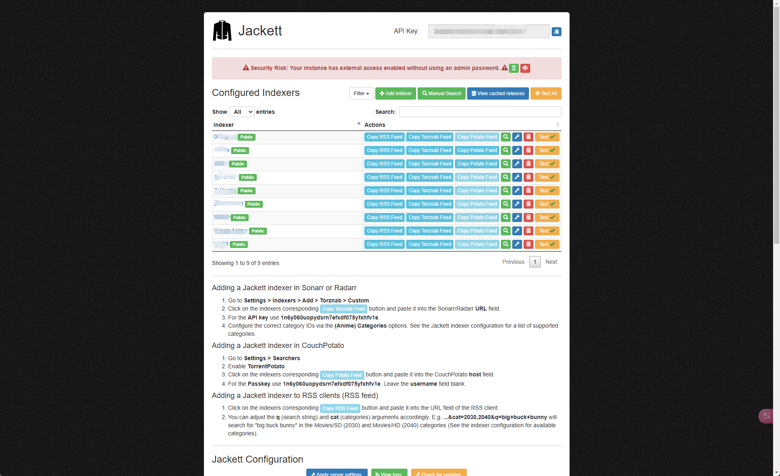
Task: Click the Configured Indexers heading
Action: coord(256,93)
